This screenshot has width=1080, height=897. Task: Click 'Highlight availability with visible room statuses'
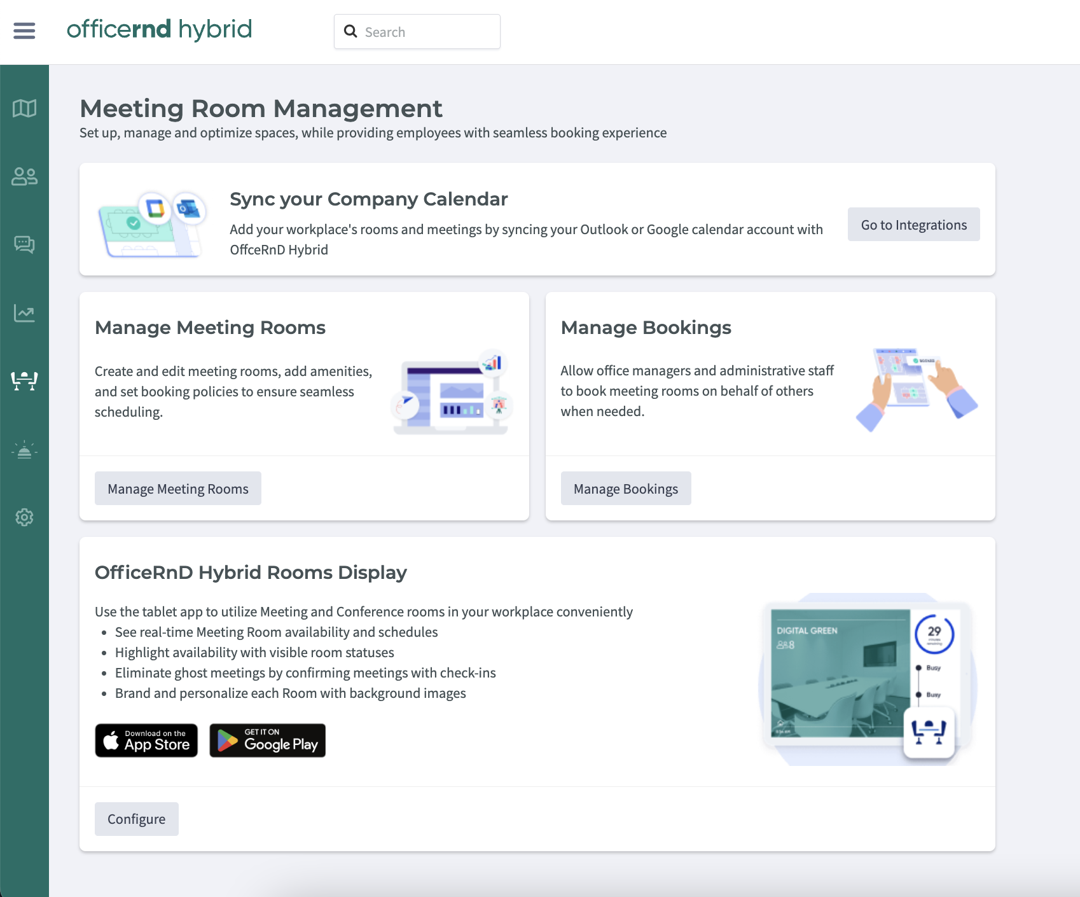254,653
